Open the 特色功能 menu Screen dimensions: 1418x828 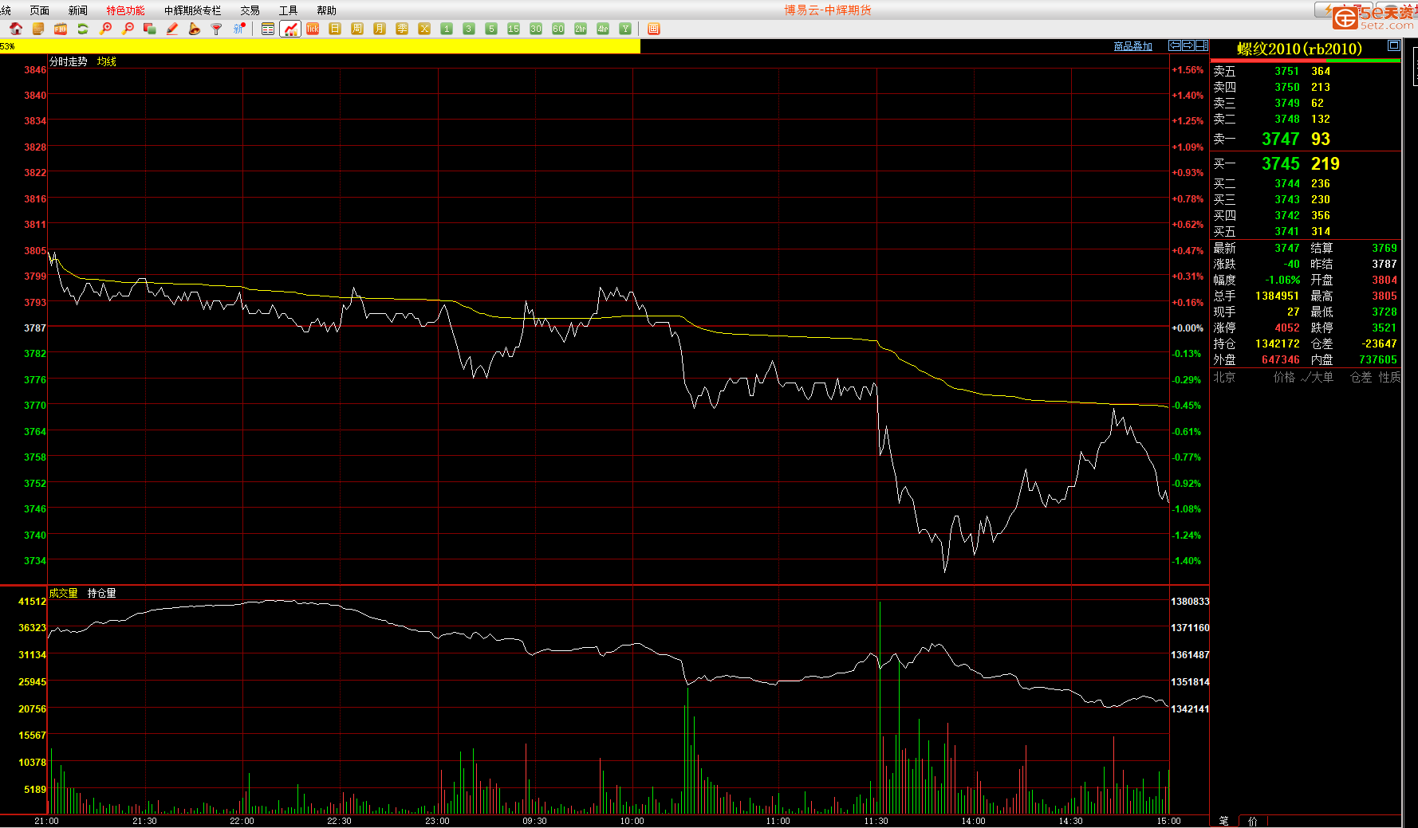[x=125, y=10]
